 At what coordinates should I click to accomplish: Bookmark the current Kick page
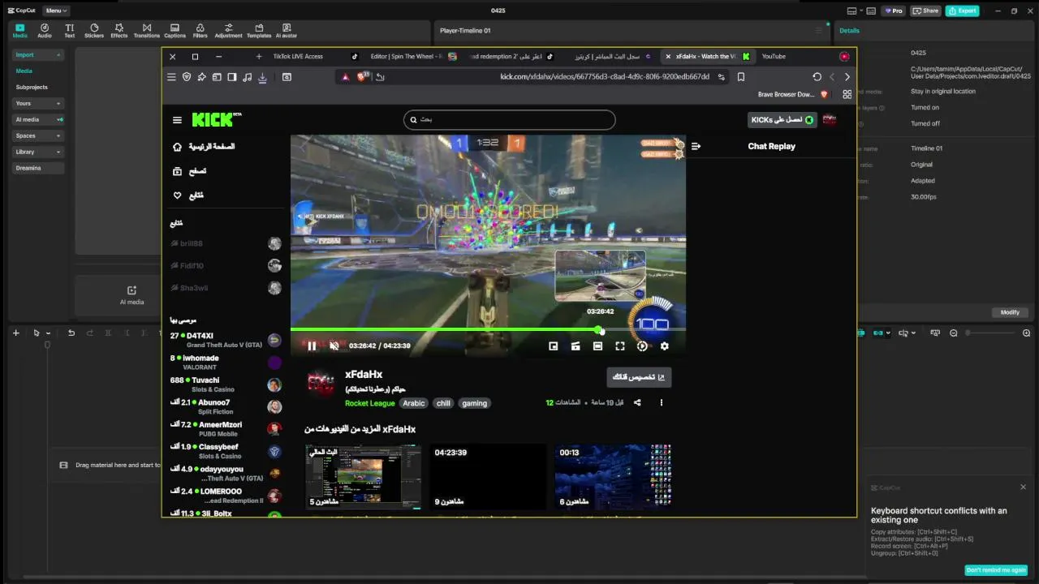pyautogui.click(x=740, y=77)
